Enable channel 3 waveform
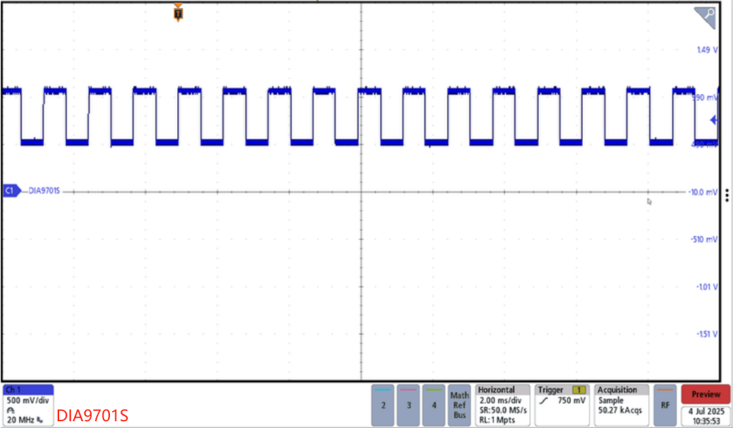Viewport: 733px width, 428px height. [x=409, y=405]
